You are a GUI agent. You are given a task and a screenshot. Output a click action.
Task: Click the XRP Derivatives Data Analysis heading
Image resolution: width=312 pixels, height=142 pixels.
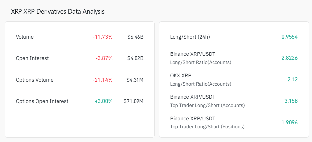pos(58,11)
